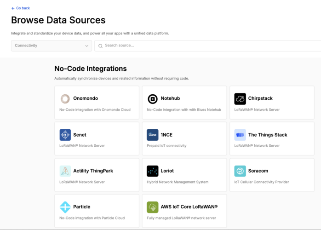Click the LoRaWAN description under The Things Stack

click(257, 146)
